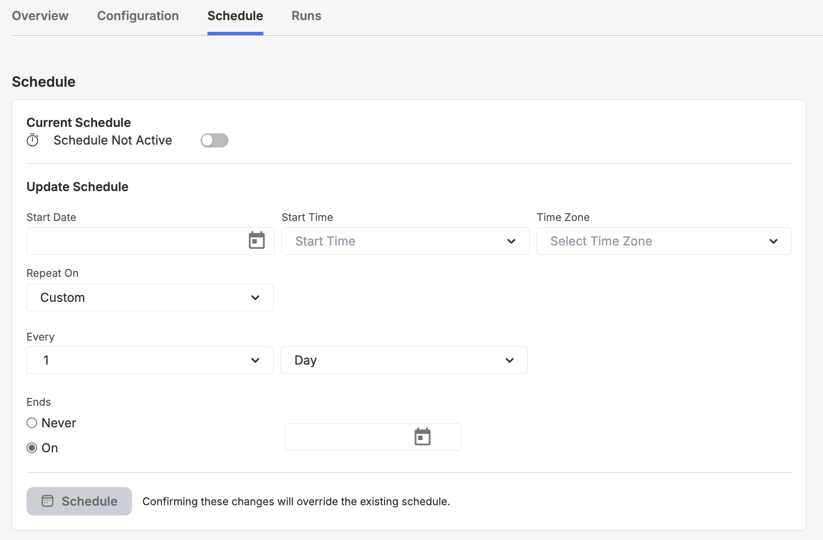Select the Never radio button
This screenshot has width=823, height=540.
[x=32, y=423]
